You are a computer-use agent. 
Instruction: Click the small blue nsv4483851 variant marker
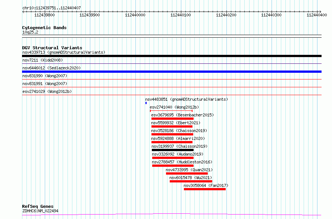click(146, 103)
